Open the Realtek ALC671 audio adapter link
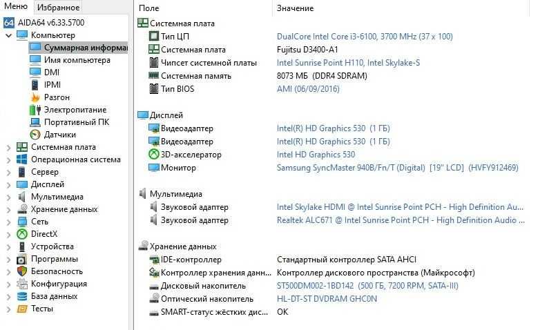 (401, 220)
